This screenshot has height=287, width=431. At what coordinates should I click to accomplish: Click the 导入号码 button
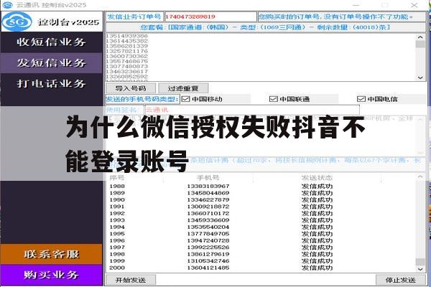pyautogui.click(x=131, y=88)
